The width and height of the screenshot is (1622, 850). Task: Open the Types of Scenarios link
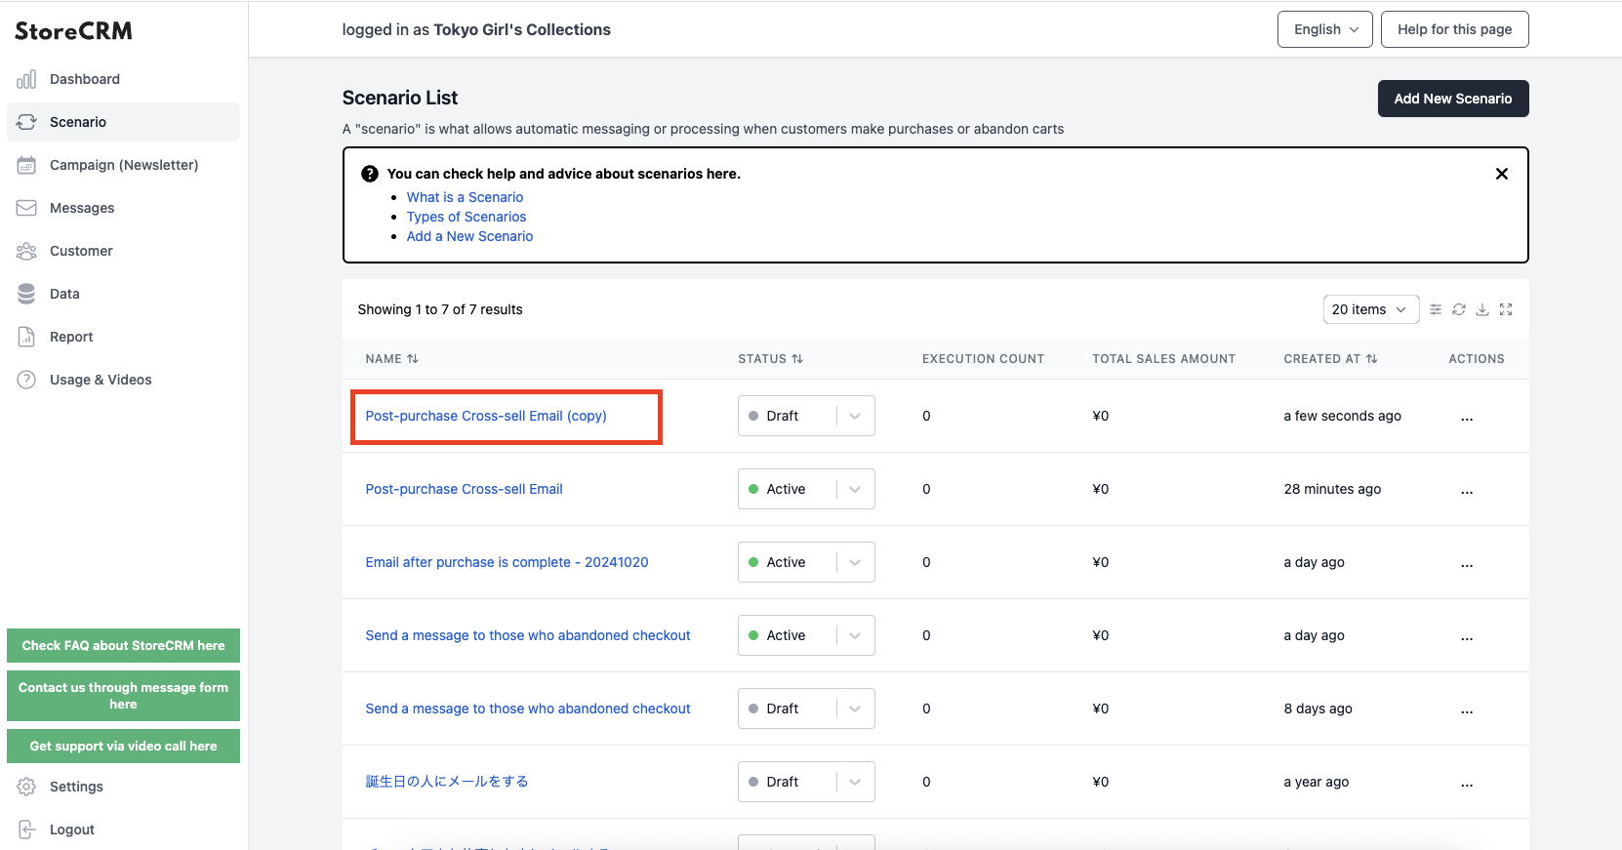tap(466, 217)
